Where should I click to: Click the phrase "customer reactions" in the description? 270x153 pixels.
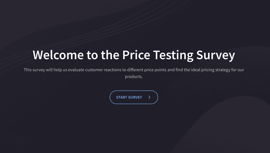102,70
